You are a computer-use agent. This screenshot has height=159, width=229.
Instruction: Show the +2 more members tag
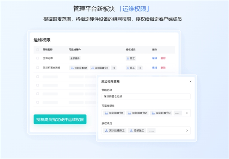coord(140,68)
